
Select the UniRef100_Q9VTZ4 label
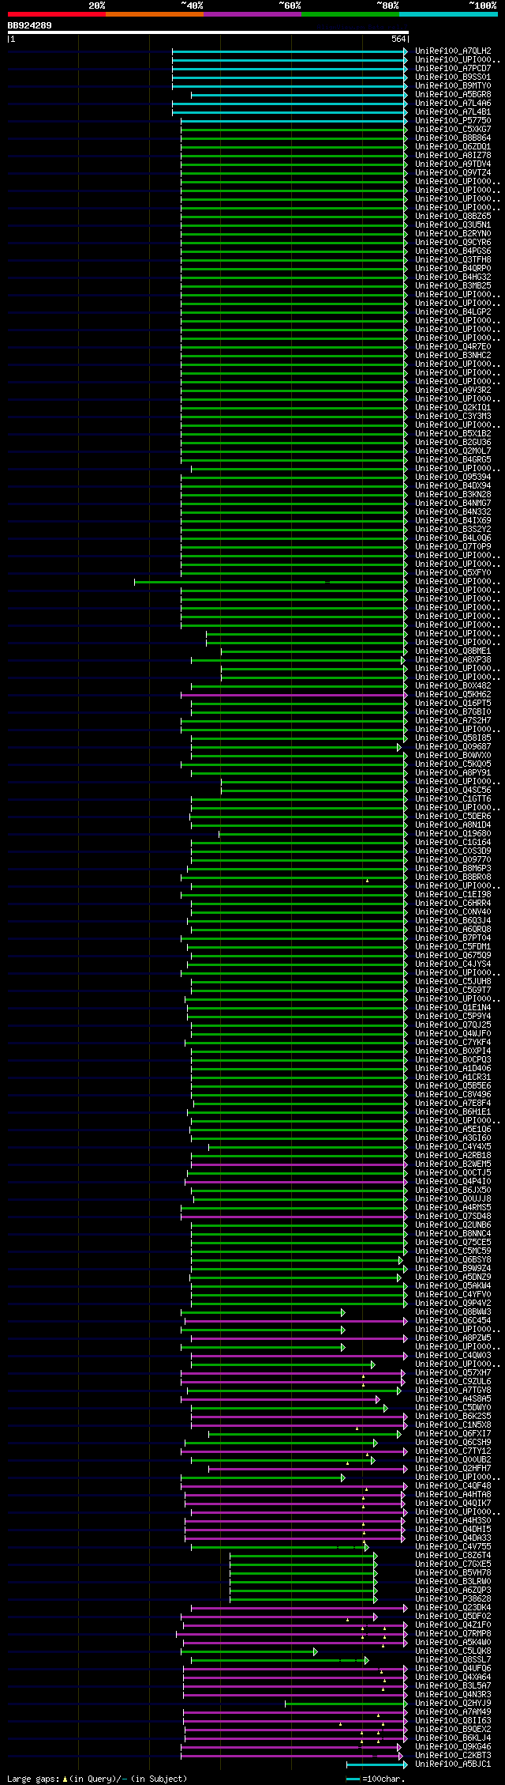click(x=453, y=172)
